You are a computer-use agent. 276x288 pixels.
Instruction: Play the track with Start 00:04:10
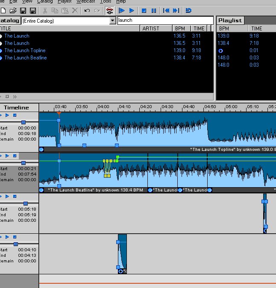click(7, 237)
